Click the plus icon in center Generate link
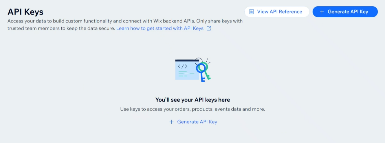This screenshot has height=143, width=385. pyautogui.click(x=171, y=122)
